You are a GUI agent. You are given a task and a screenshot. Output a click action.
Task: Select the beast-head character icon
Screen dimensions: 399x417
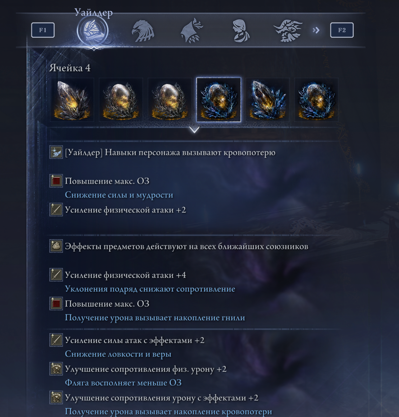(x=289, y=31)
